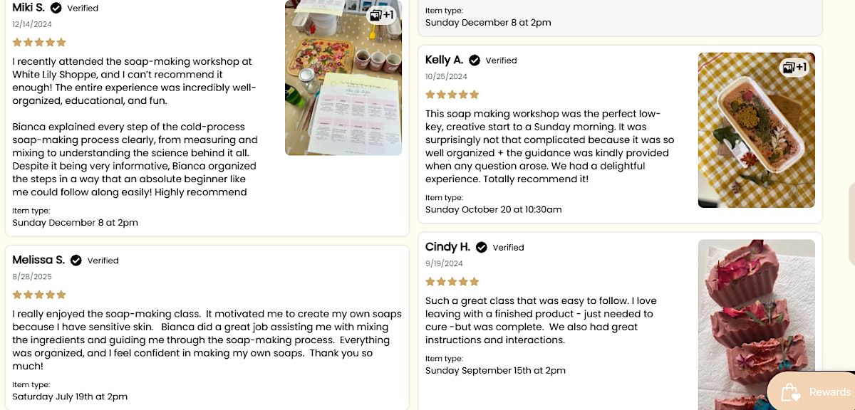The width and height of the screenshot is (855, 410).
Task: Click the five-star rating on Miki's review
Action: 39,42
